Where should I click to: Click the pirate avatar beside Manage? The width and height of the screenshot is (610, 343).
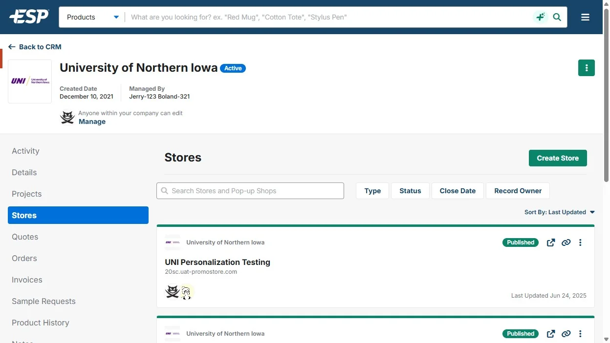coord(67,117)
